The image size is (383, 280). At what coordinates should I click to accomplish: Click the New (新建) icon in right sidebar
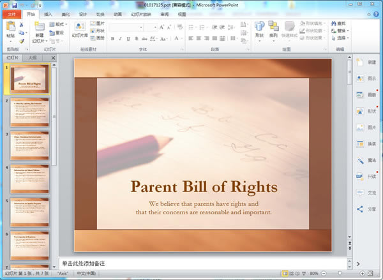coord(360,63)
